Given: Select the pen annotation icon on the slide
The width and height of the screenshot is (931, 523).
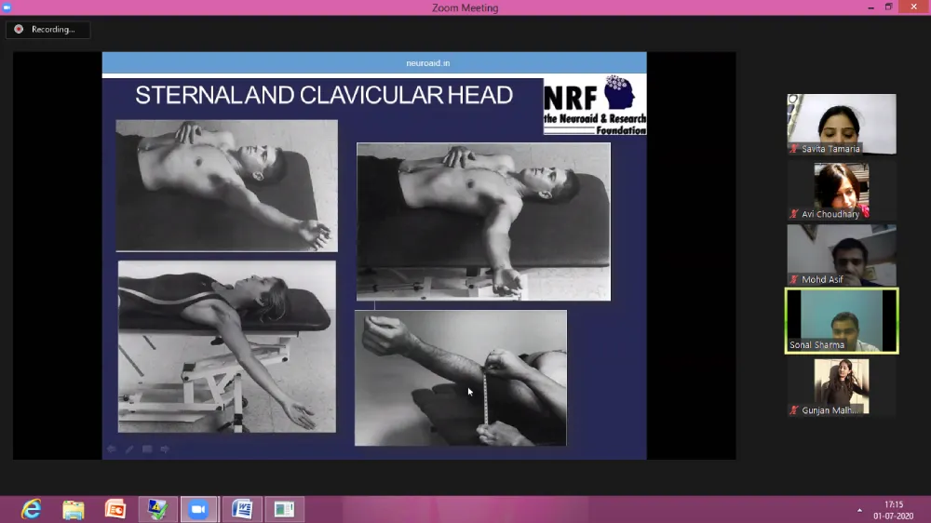Looking at the screenshot, I should pos(129,449).
